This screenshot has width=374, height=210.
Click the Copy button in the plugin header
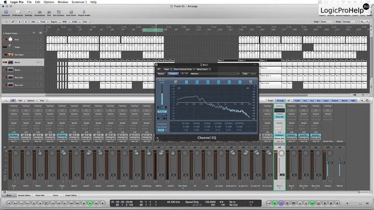point(245,73)
